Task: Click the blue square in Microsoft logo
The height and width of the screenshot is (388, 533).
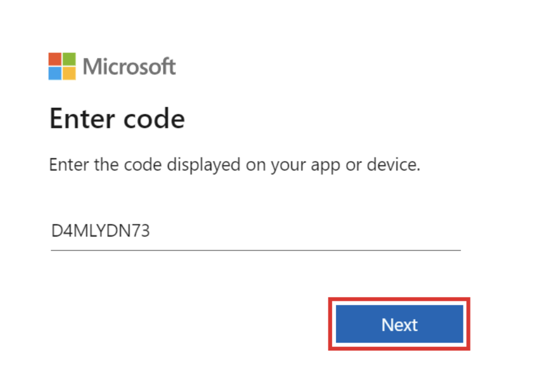Action: (x=55, y=73)
